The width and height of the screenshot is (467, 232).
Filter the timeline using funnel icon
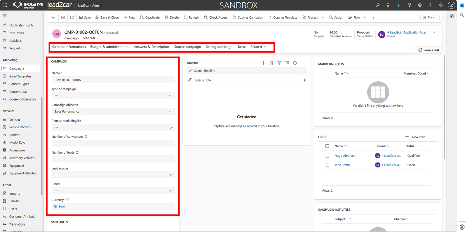pyautogui.click(x=279, y=63)
